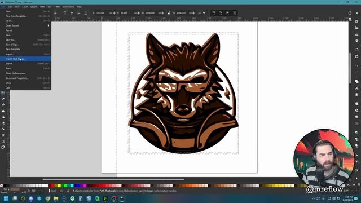Open Inkscape from the Windows taskbar
The height and width of the screenshot is (203, 361).
pos(122,198)
